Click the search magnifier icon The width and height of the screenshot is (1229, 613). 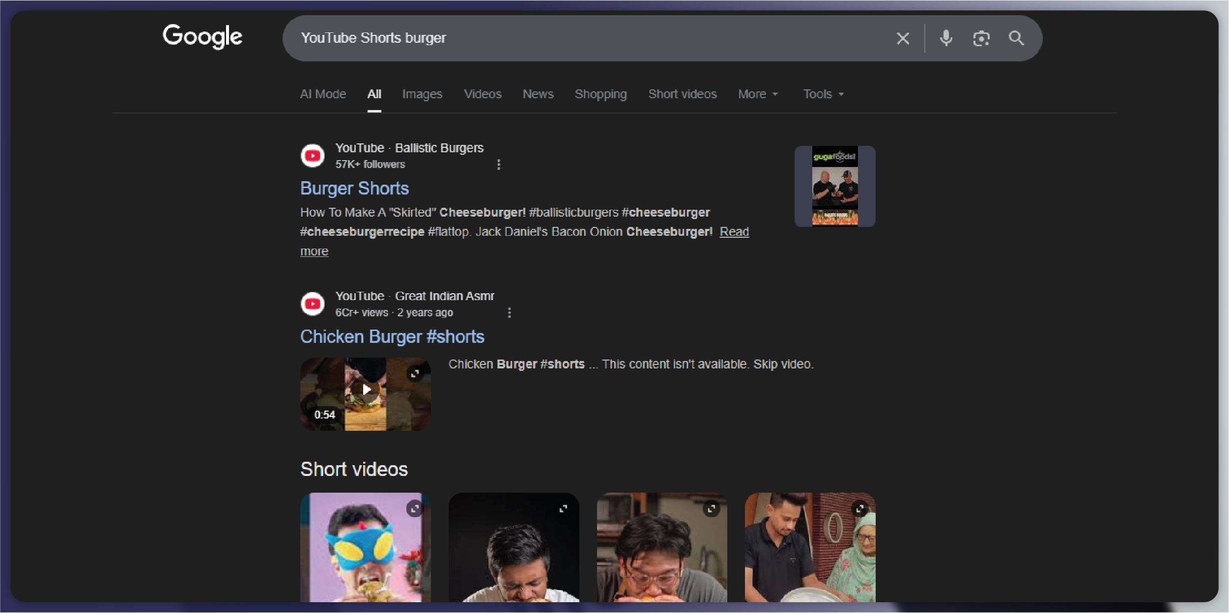1016,38
